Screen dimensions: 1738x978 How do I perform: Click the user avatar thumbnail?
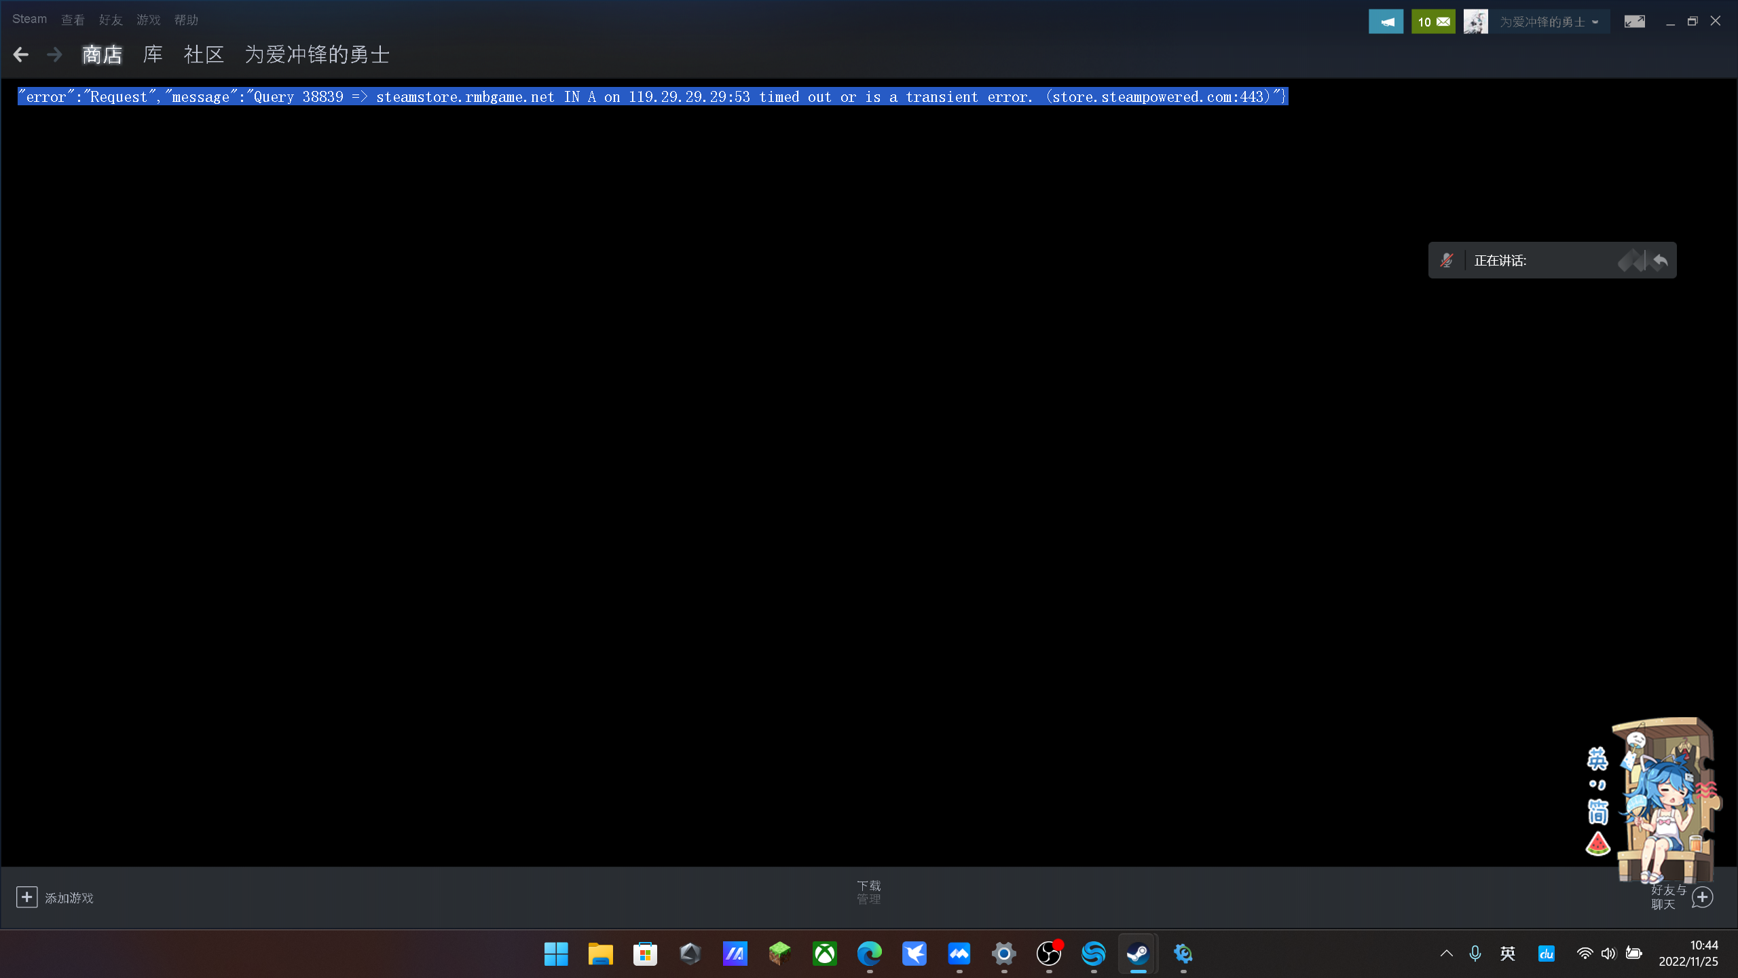pyautogui.click(x=1475, y=22)
